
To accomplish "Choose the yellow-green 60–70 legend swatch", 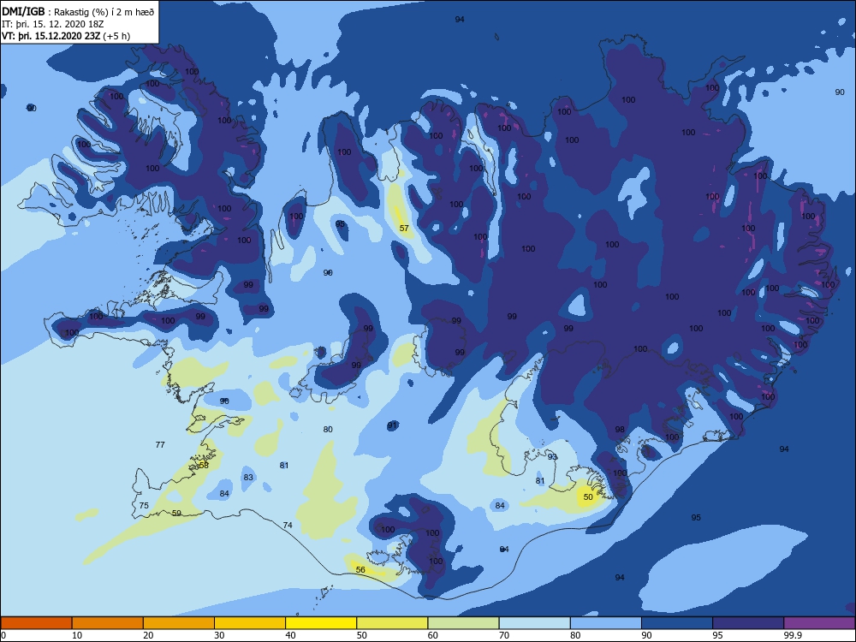I will (x=463, y=623).
